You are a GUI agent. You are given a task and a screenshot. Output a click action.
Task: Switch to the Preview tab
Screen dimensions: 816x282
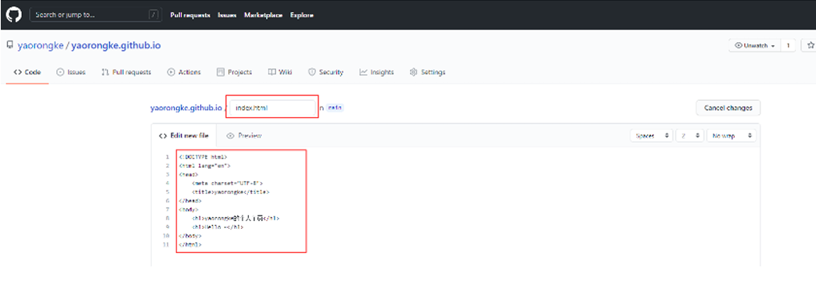pos(244,136)
